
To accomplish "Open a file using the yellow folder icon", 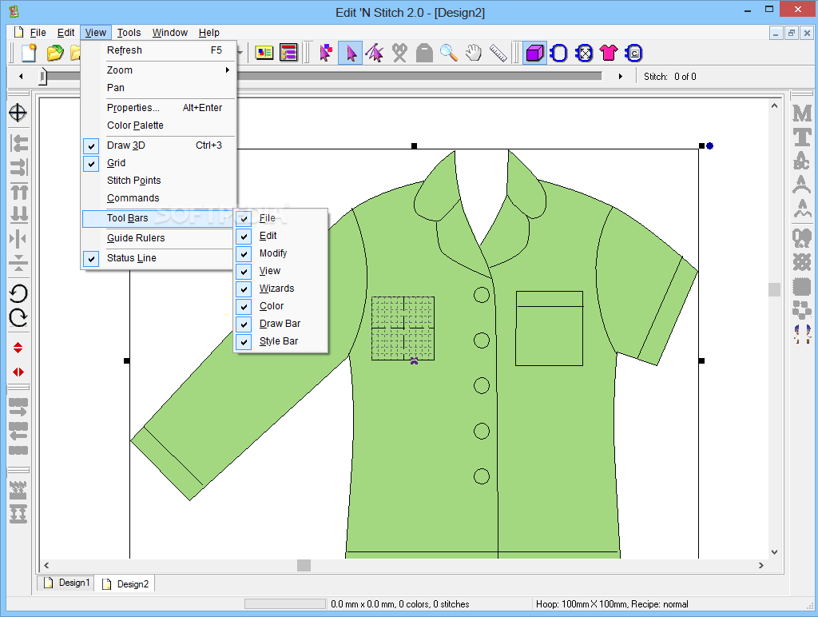I will point(55,53).
